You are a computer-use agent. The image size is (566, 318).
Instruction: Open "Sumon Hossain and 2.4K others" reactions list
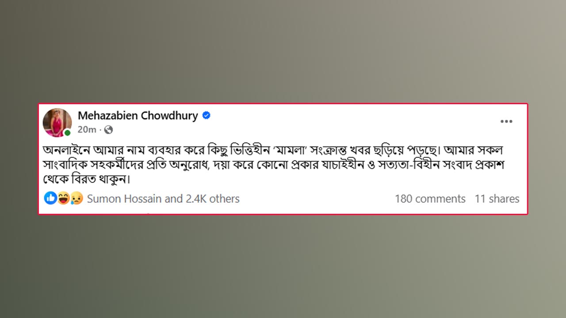(x=163, y=199)
